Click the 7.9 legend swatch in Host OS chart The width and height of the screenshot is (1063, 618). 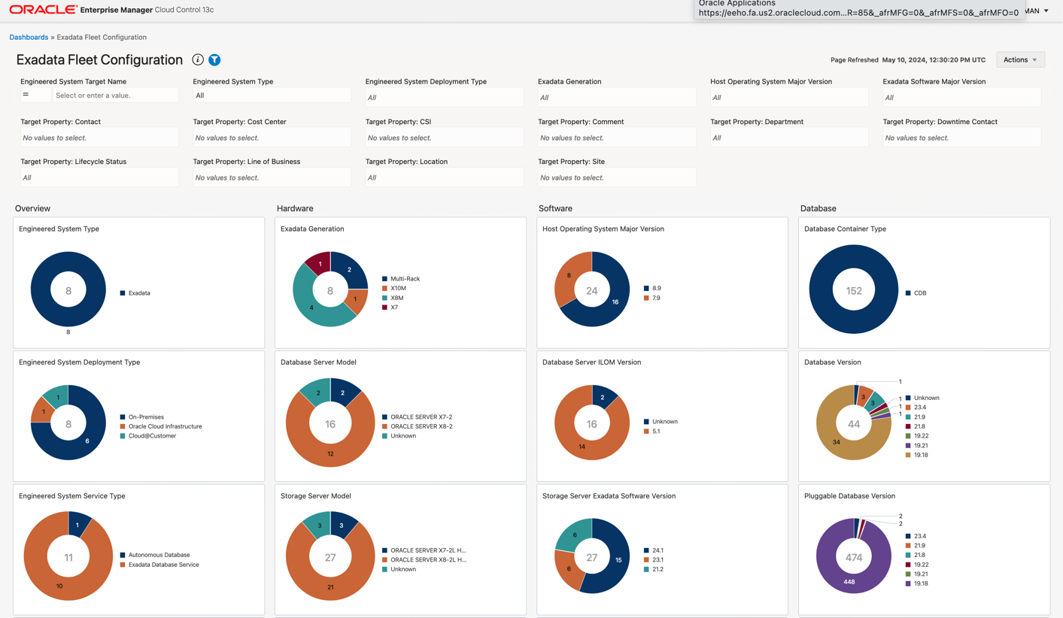click(x=646, y=298)
